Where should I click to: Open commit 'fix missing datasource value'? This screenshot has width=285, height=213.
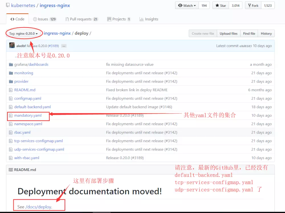pos(130,64)
